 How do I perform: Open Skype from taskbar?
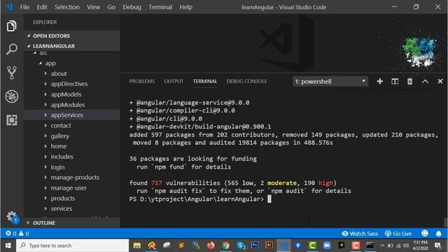(241, 245)
